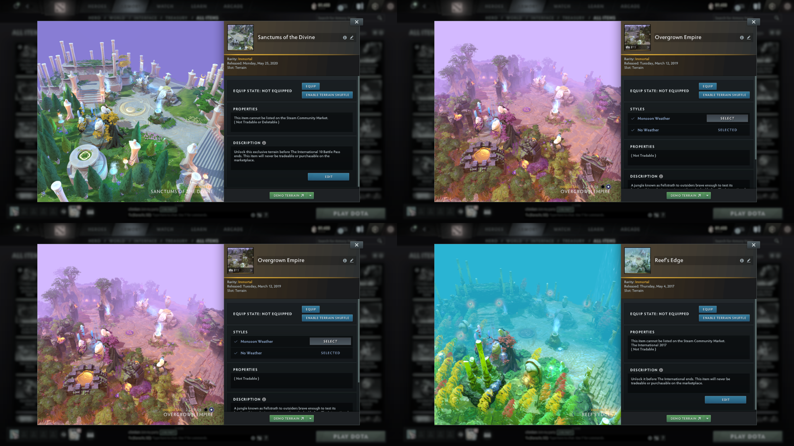Open Description info icon in lower Overgrown Empire dialog
Image resolution: width=794 pixels, height=446 pixels.
[x=264, y=399]
